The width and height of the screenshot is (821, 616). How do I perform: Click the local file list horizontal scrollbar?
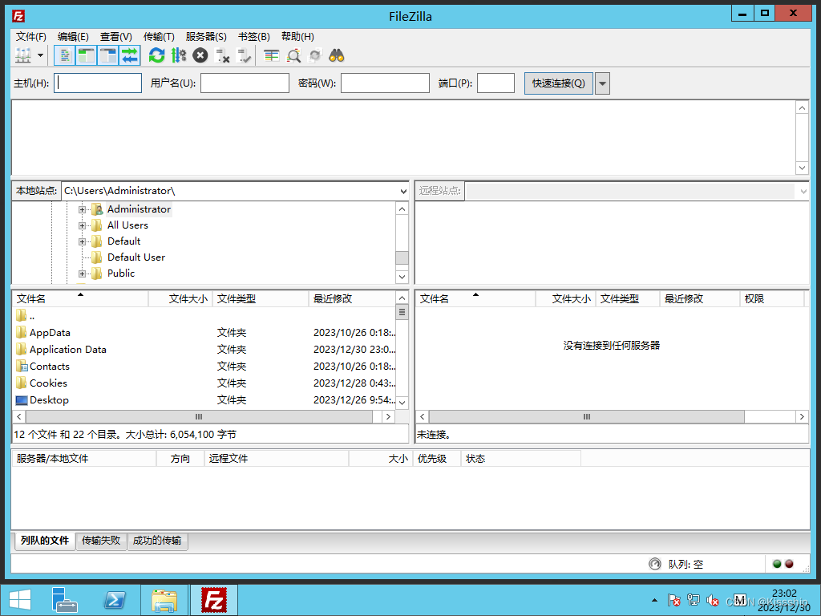pyautogui.click(x=199, y=416)
